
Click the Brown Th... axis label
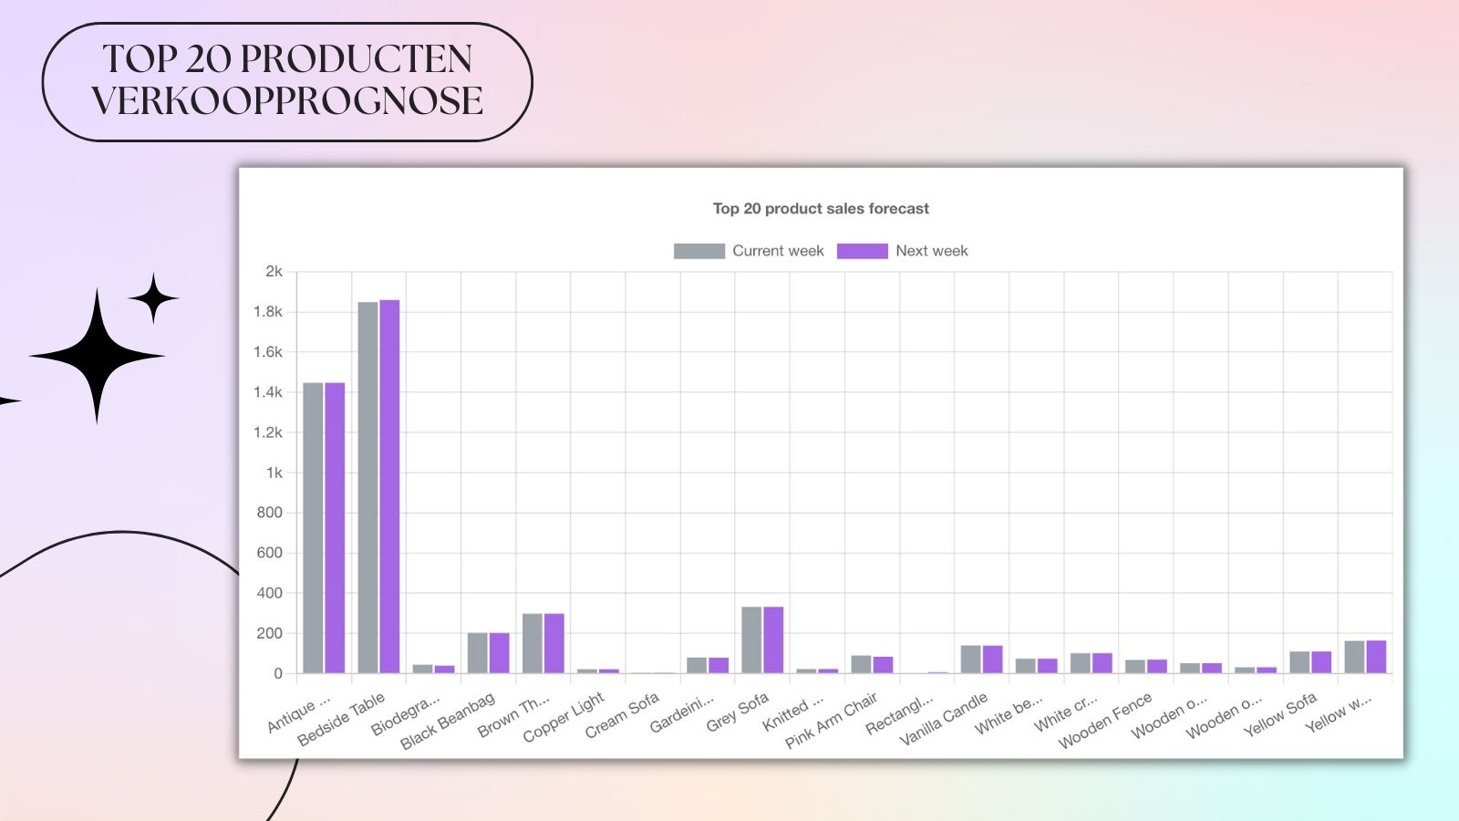click(514, 716)
